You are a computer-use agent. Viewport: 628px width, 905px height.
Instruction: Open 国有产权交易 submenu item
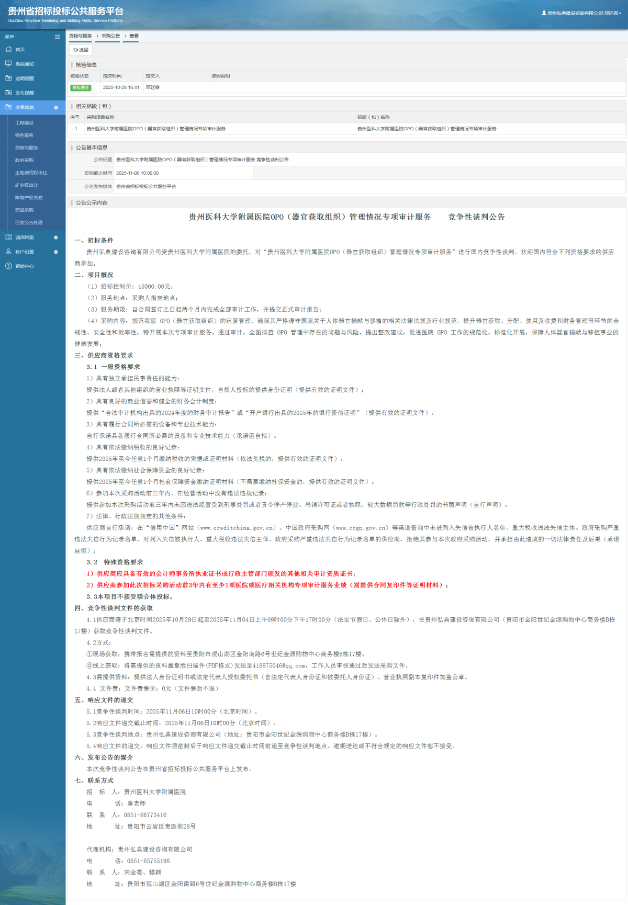click(x=29, y=198)
